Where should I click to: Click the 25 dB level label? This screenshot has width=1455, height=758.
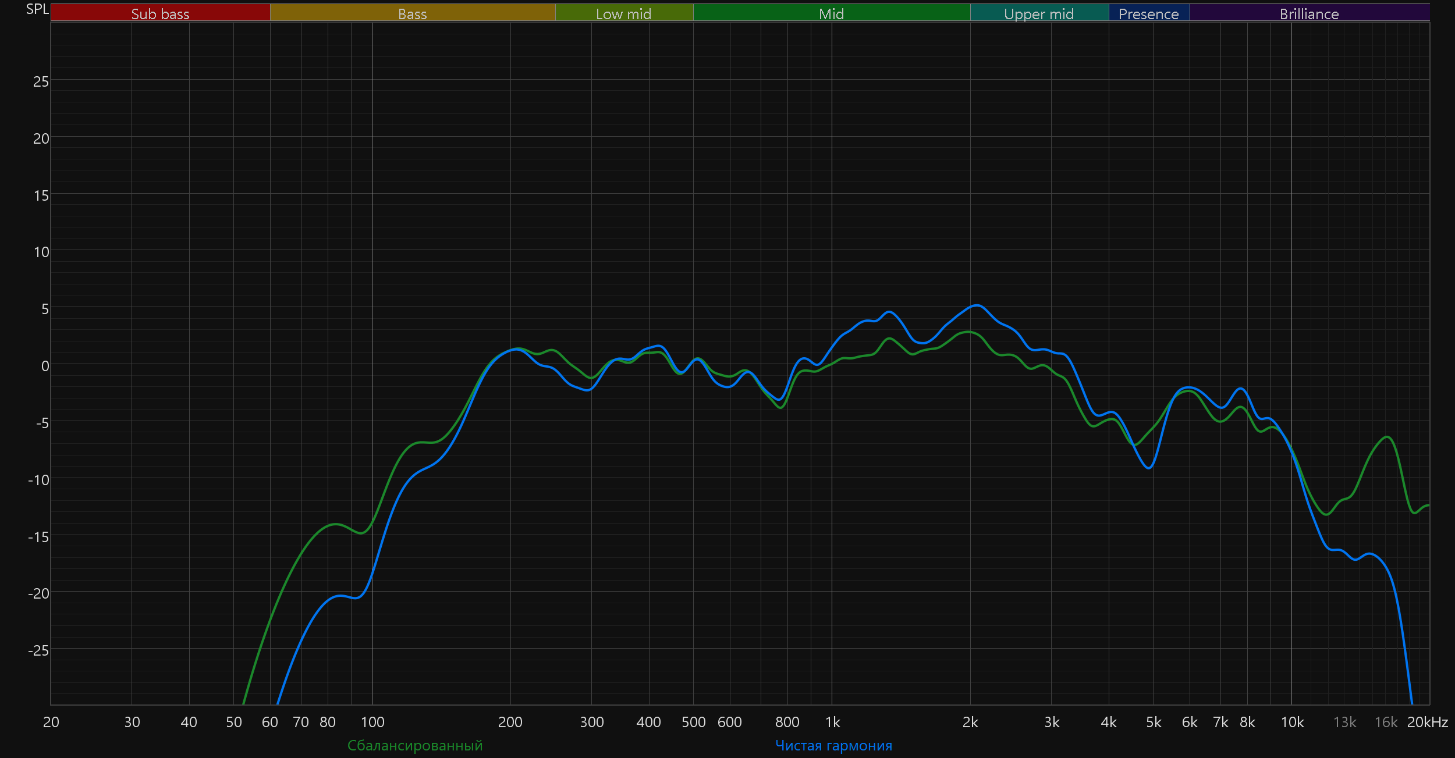pyautogui.click(x=41, y=81)
